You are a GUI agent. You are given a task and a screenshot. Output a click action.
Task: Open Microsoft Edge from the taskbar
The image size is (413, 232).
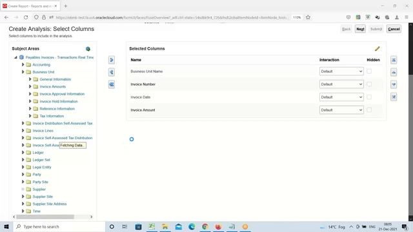192,226
